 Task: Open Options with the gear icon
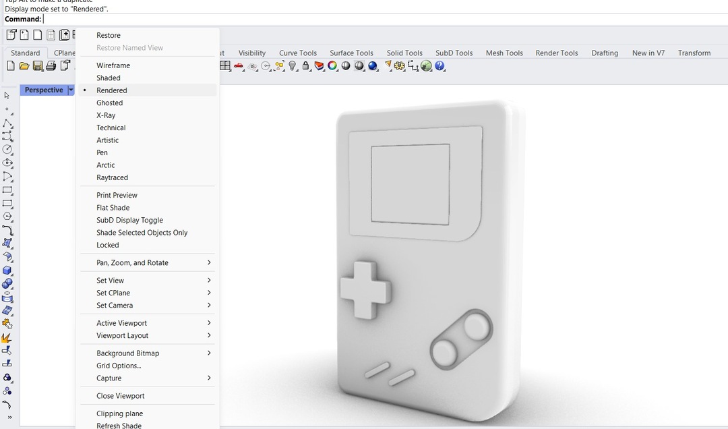(x=399, y=66)
